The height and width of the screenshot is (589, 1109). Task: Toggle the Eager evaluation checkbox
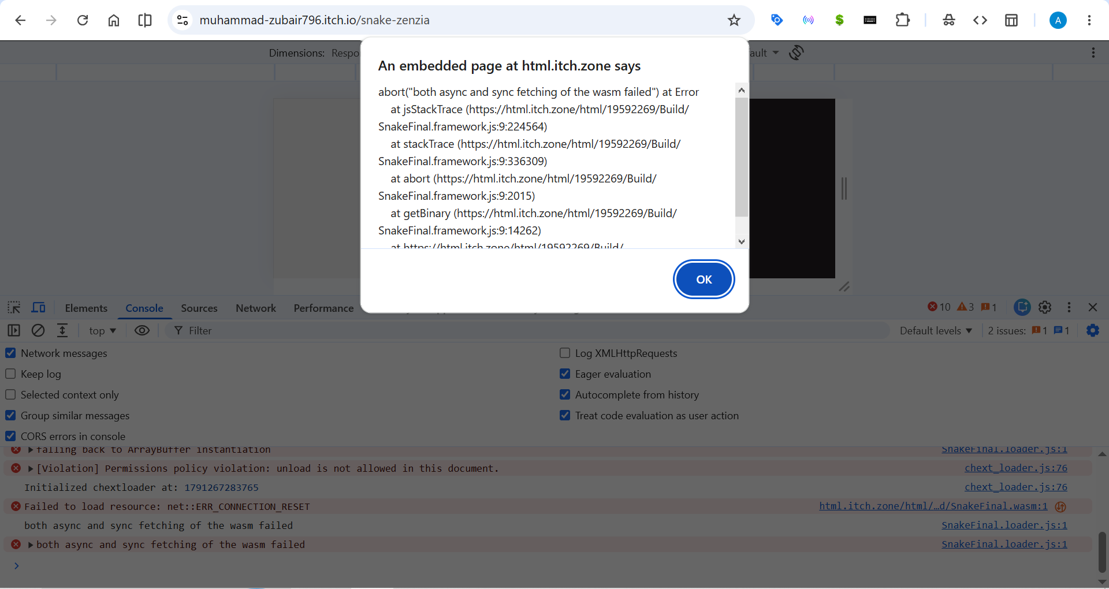pos(565,374)
